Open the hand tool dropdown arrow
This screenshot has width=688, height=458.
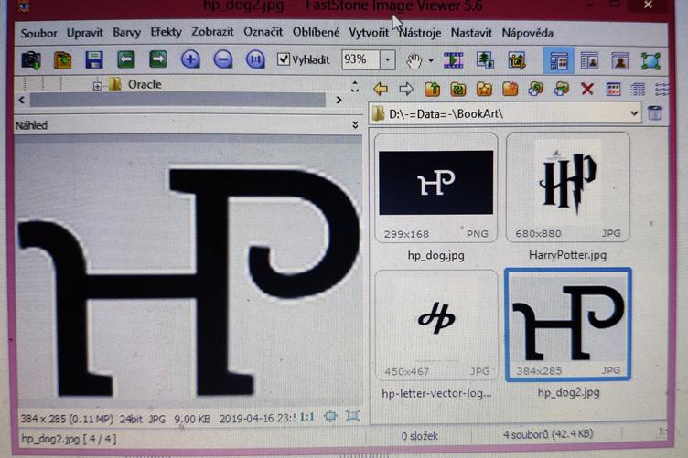430,60
